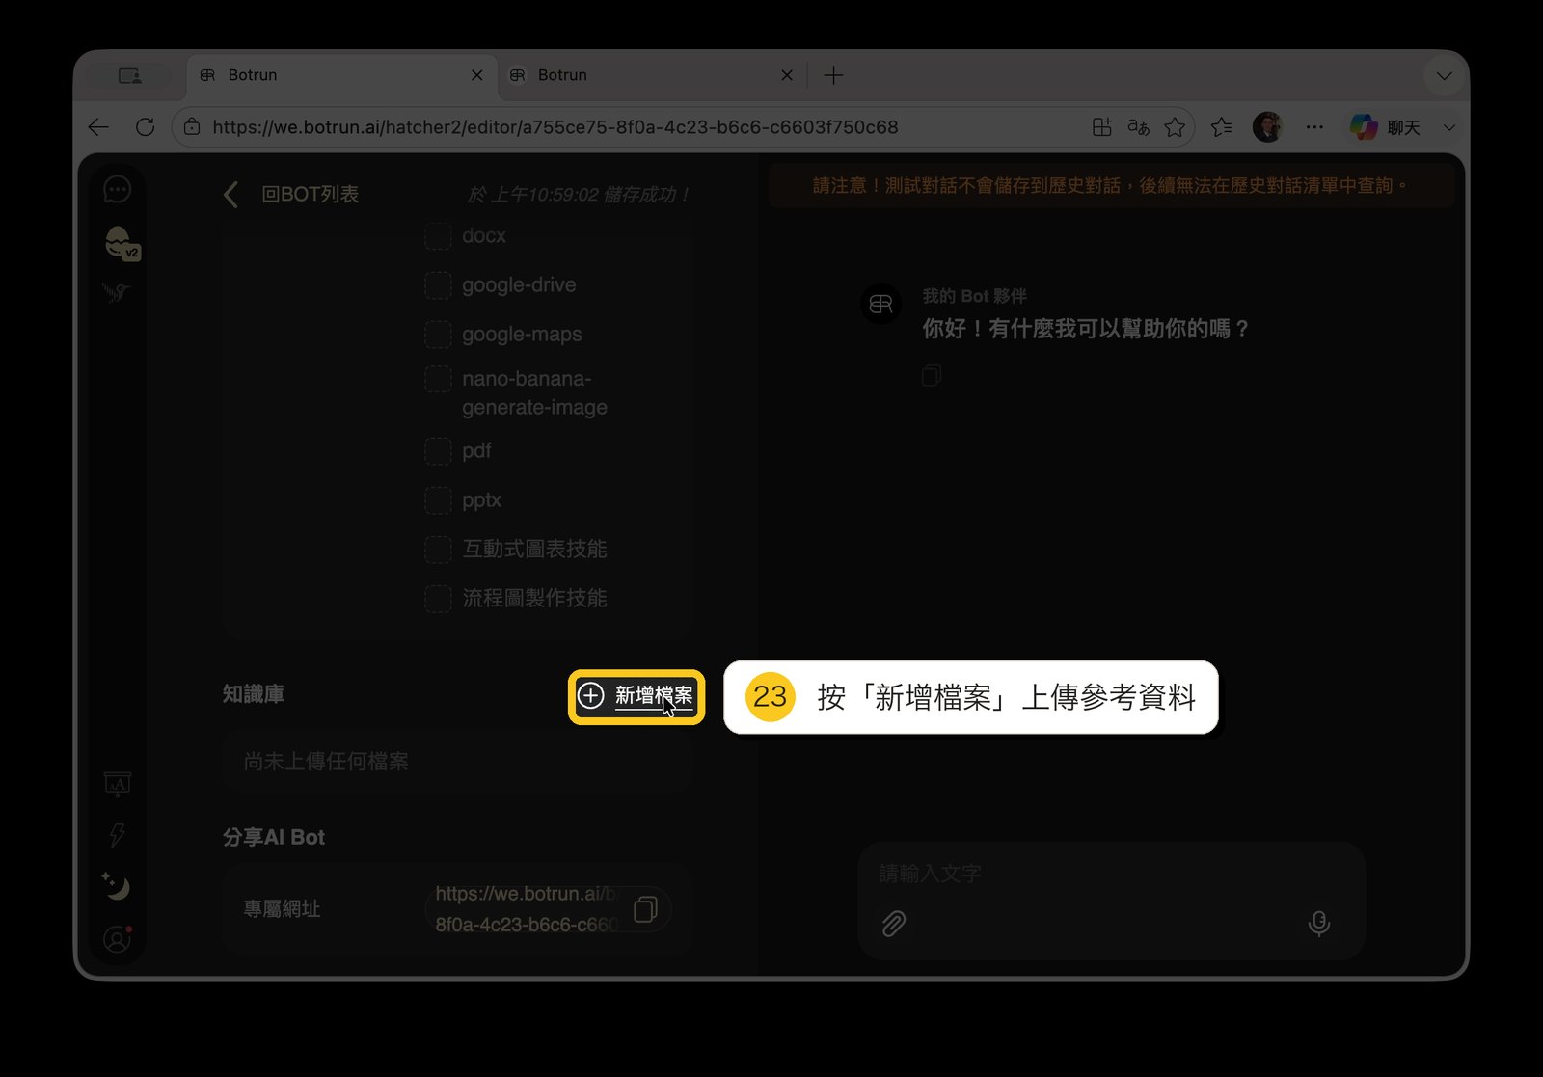Close the second Botrun tab
This screenshot has width=1543, height=1077.
(787, 75)
